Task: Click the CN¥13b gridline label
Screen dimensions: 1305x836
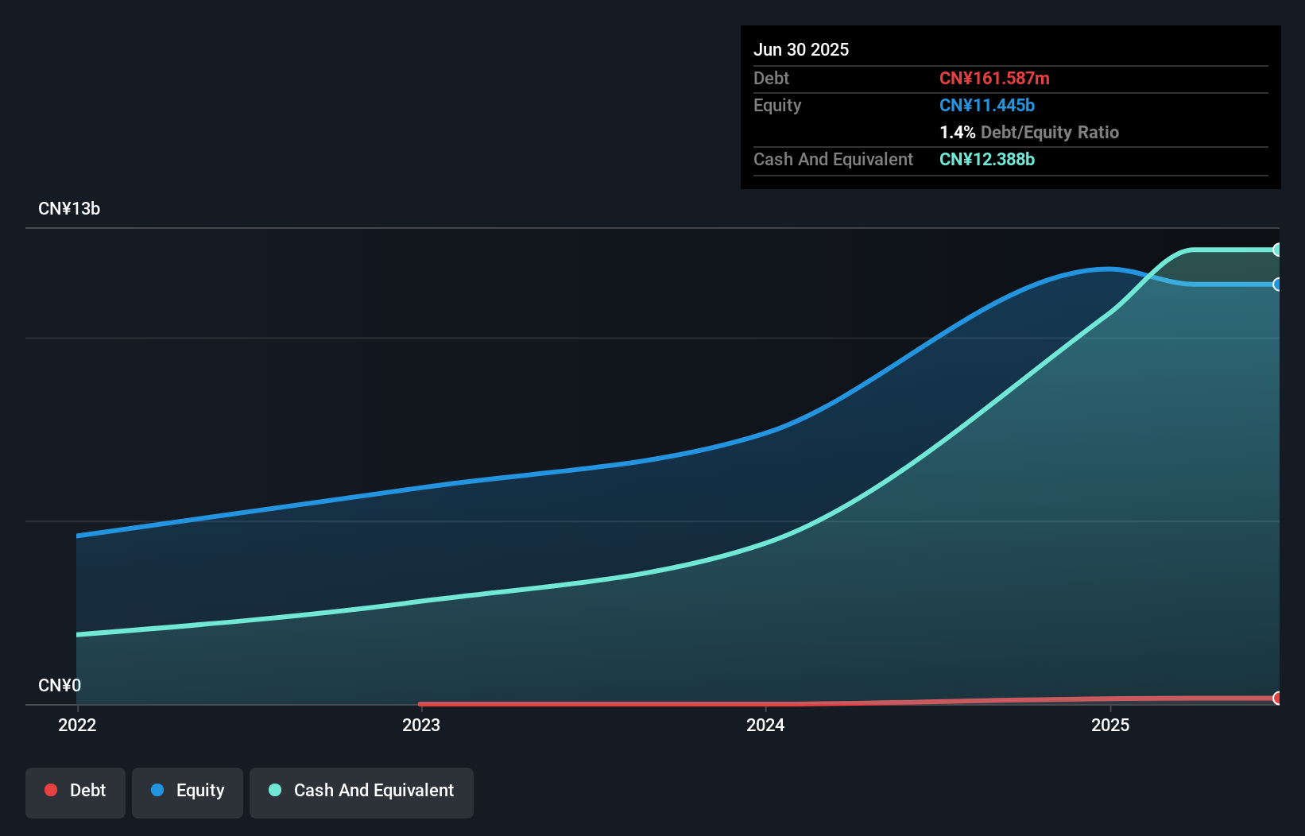Action: [70, 208]
